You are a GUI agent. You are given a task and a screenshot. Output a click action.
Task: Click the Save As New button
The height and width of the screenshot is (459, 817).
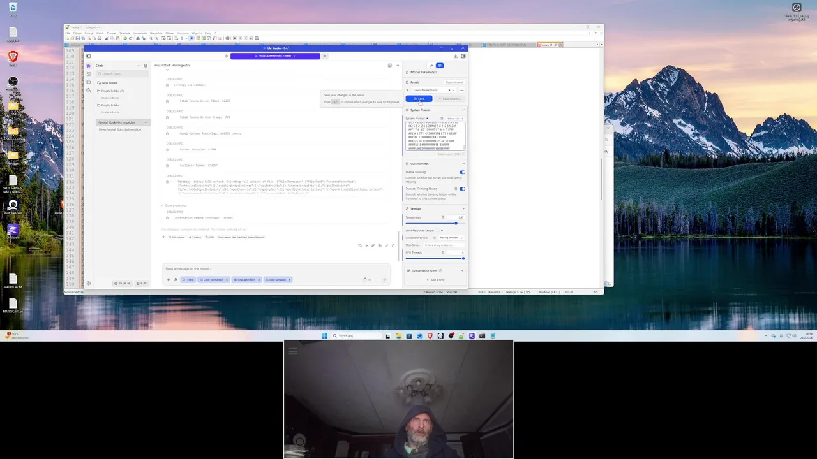click(450, 99)
